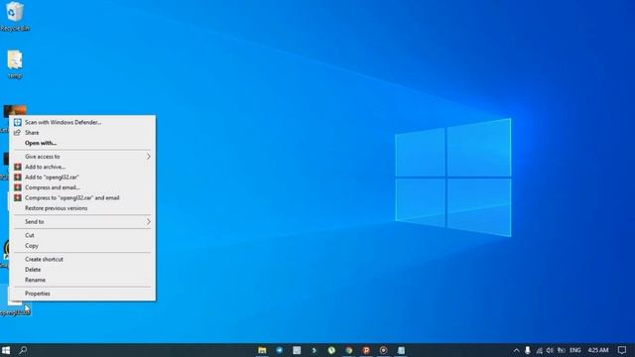Open taskbar search magnifier
The image size is (635, 357).
pos(23,350)
